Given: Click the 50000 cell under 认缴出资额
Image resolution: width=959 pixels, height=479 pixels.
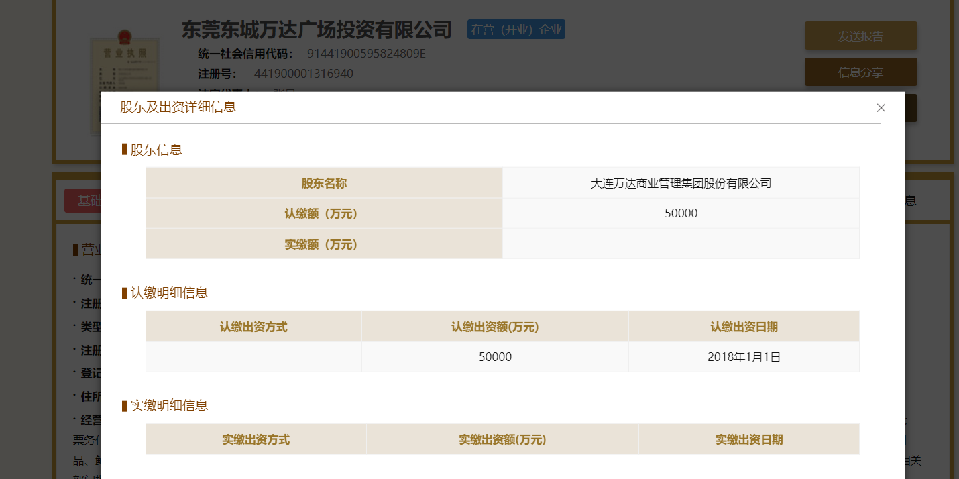Looking at the screenshot, I should pos(495,357).
